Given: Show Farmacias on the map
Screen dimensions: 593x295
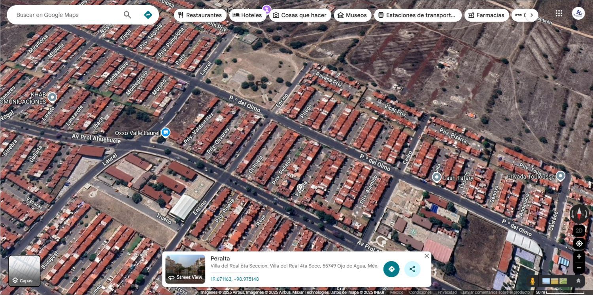Looking at the screenshot, I should tap(487, 15).
